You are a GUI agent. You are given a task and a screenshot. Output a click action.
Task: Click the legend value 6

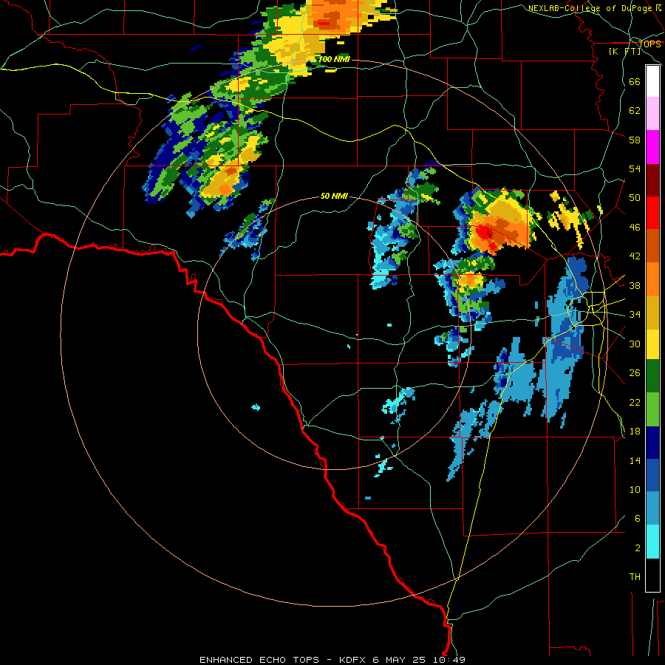click(x=638, y=518)
